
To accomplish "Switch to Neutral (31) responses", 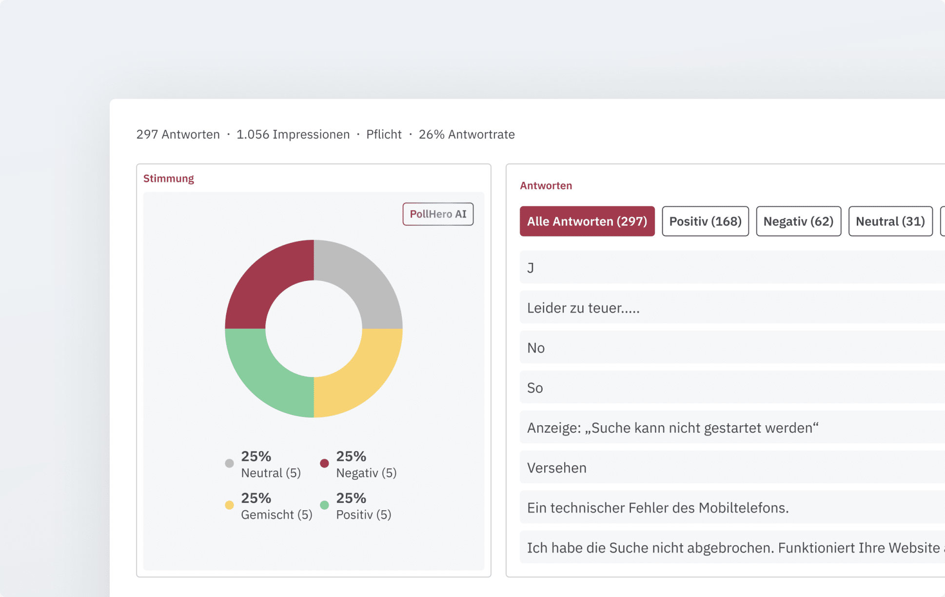I will [890, 221].
